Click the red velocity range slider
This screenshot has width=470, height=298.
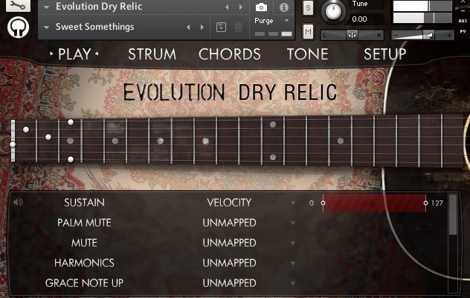tap(374, 203)
